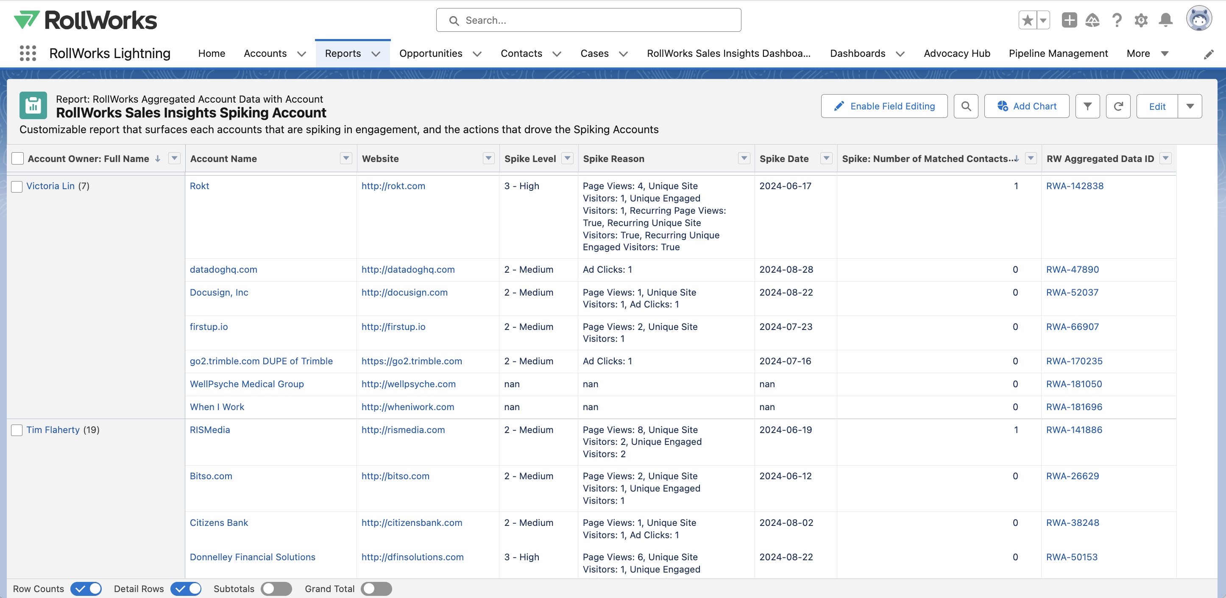Switch to the Opportunities tab
Image resolution: width=1226 pixels, height=598 pixels.
(x=430, y=53)
